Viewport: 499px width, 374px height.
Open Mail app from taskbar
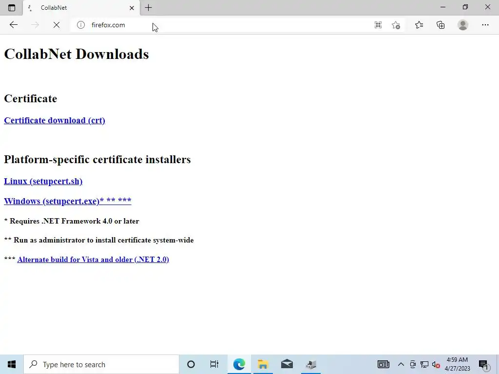(287, 364)
